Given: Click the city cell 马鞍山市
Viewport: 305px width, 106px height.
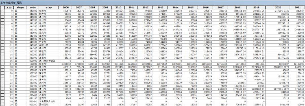Looking at the screenshot, I should pos(49,45).
